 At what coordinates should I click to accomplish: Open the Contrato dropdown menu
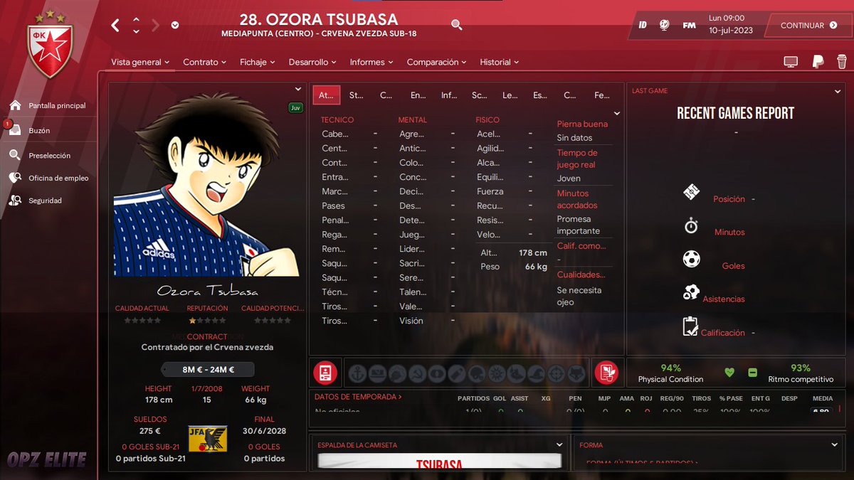204,62
